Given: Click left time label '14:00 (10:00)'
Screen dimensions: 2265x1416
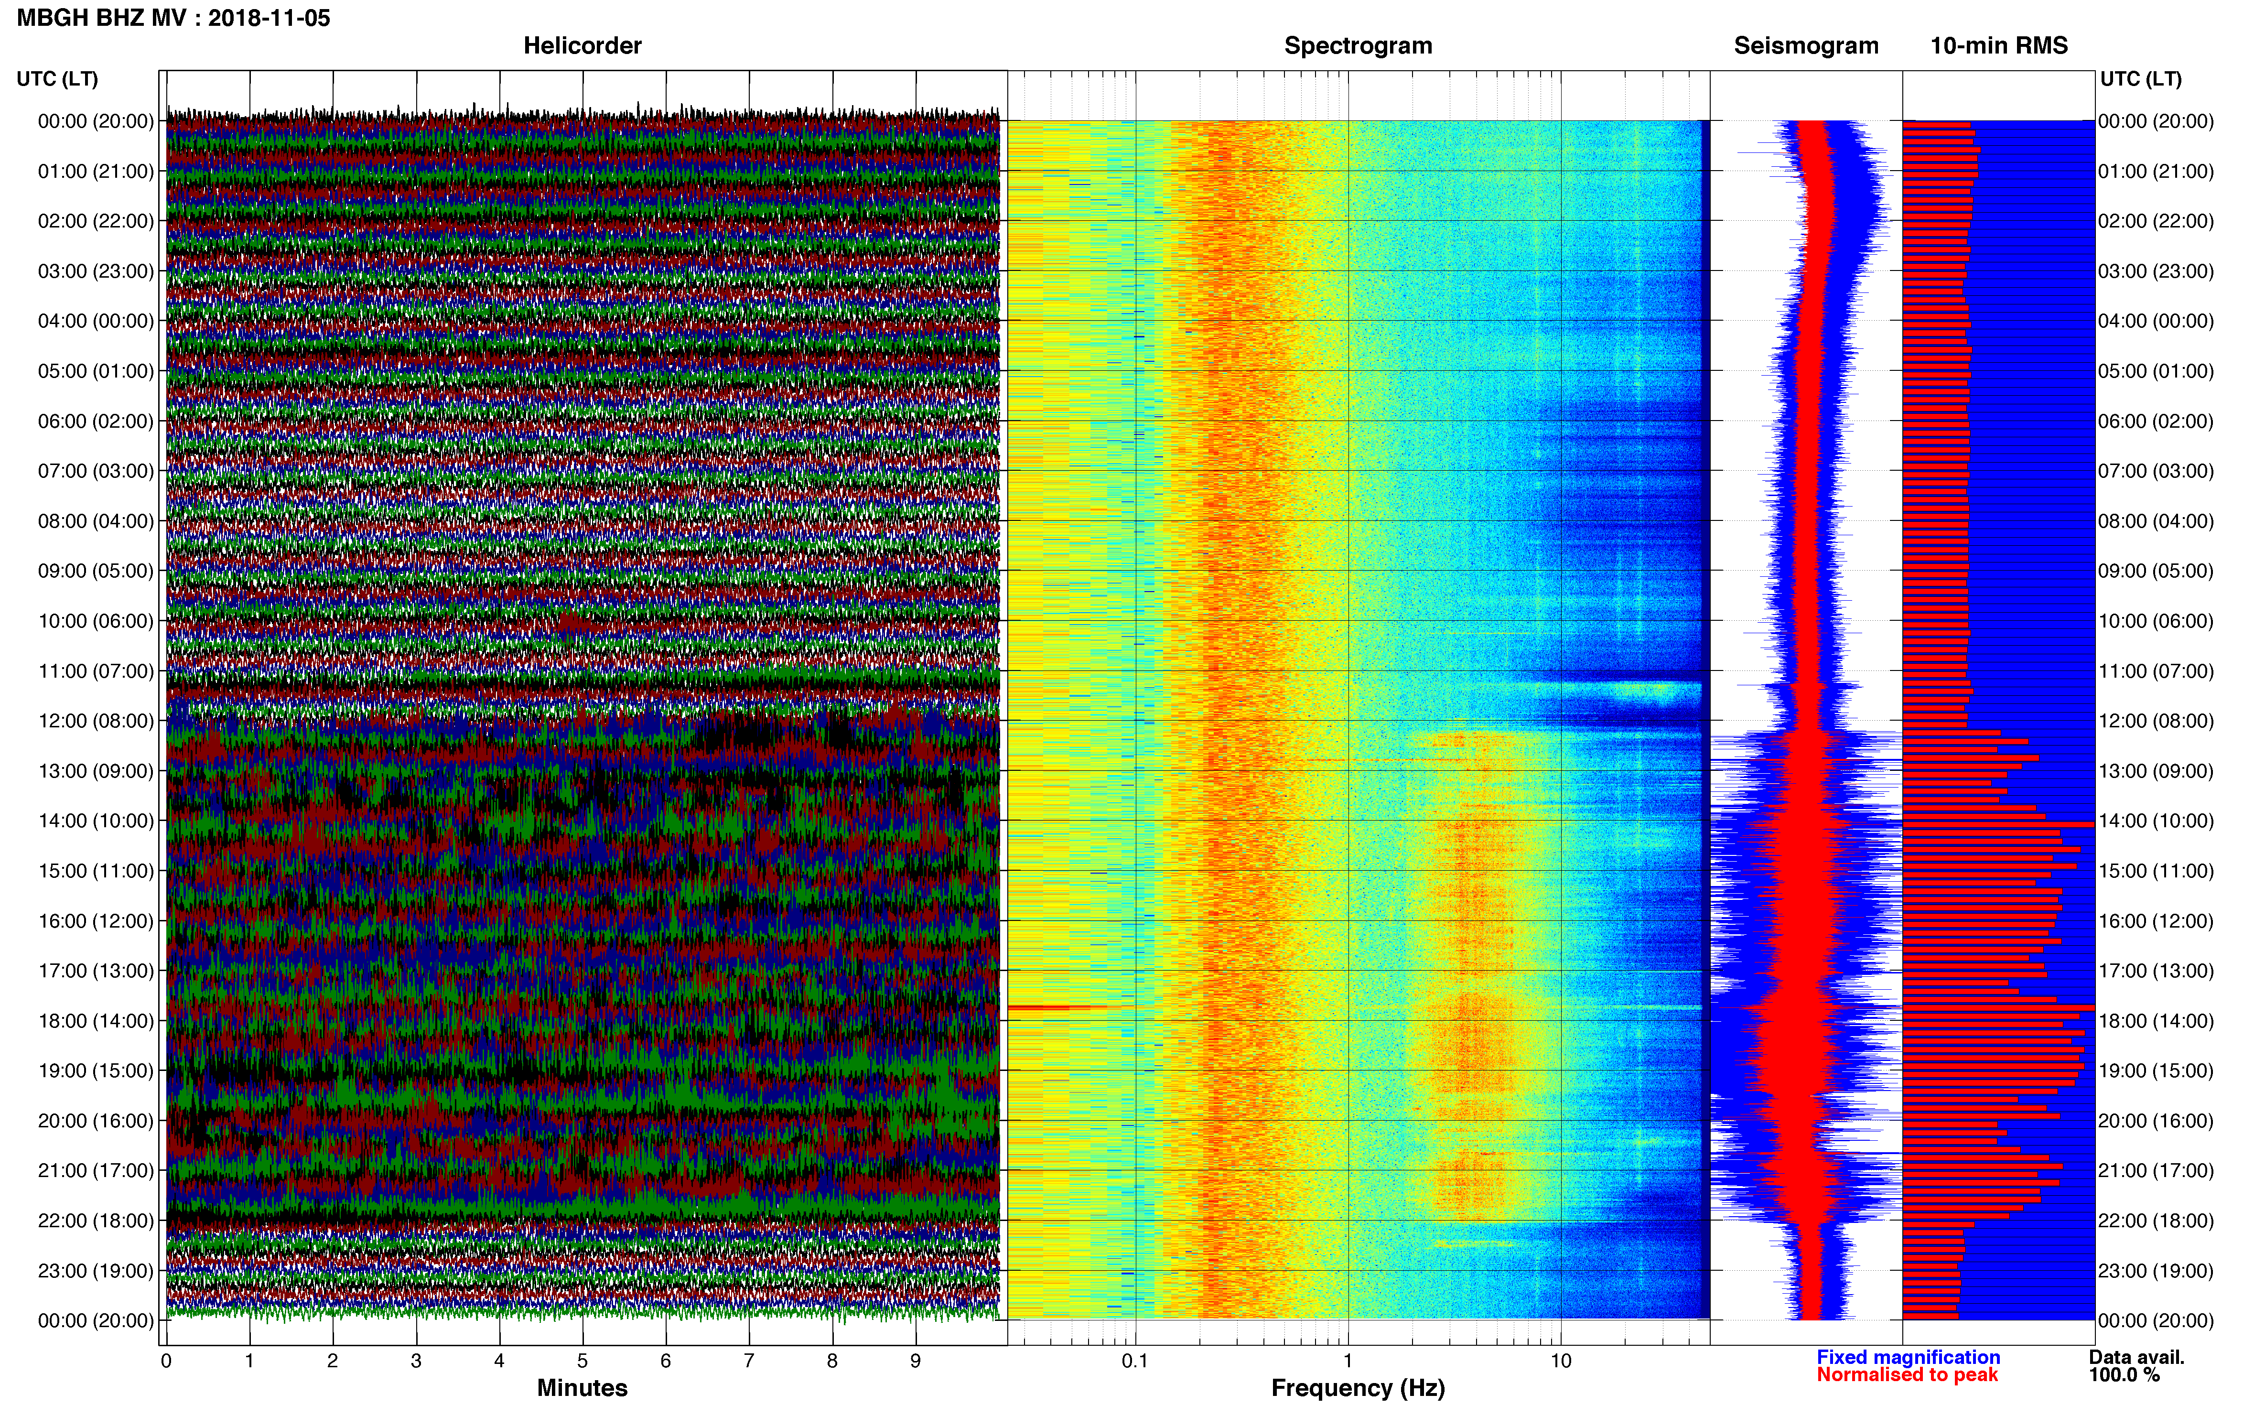Looking at the screenshot, I should tap(96, 821).
